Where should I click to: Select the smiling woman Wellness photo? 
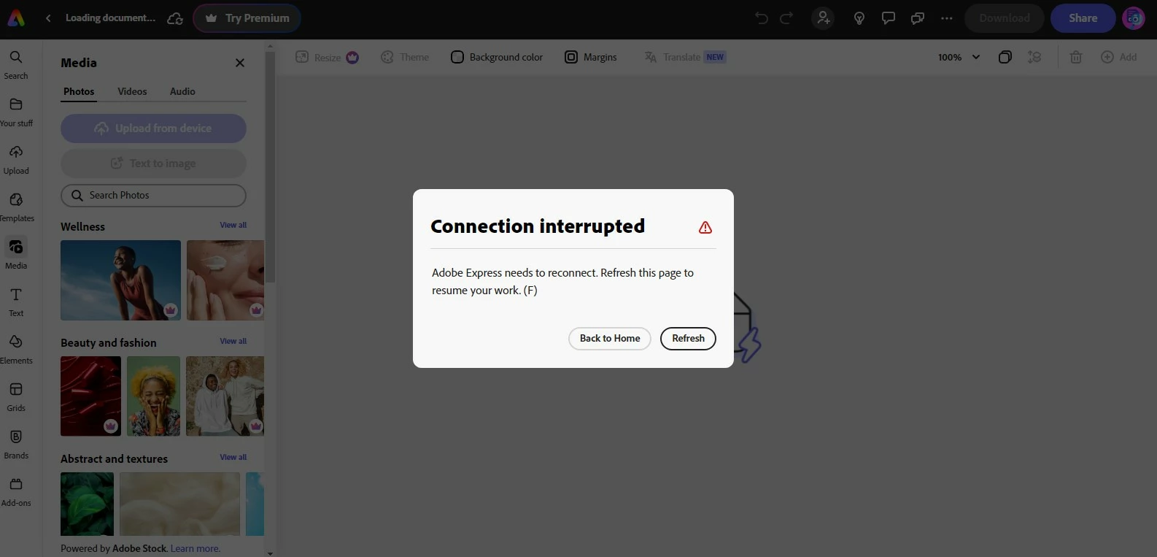point(120,280)
